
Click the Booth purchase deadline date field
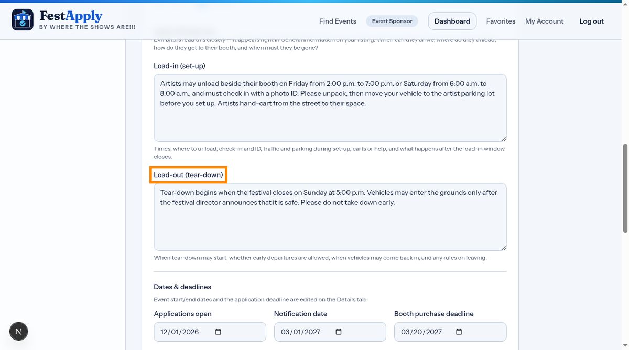tap(450, 332)
